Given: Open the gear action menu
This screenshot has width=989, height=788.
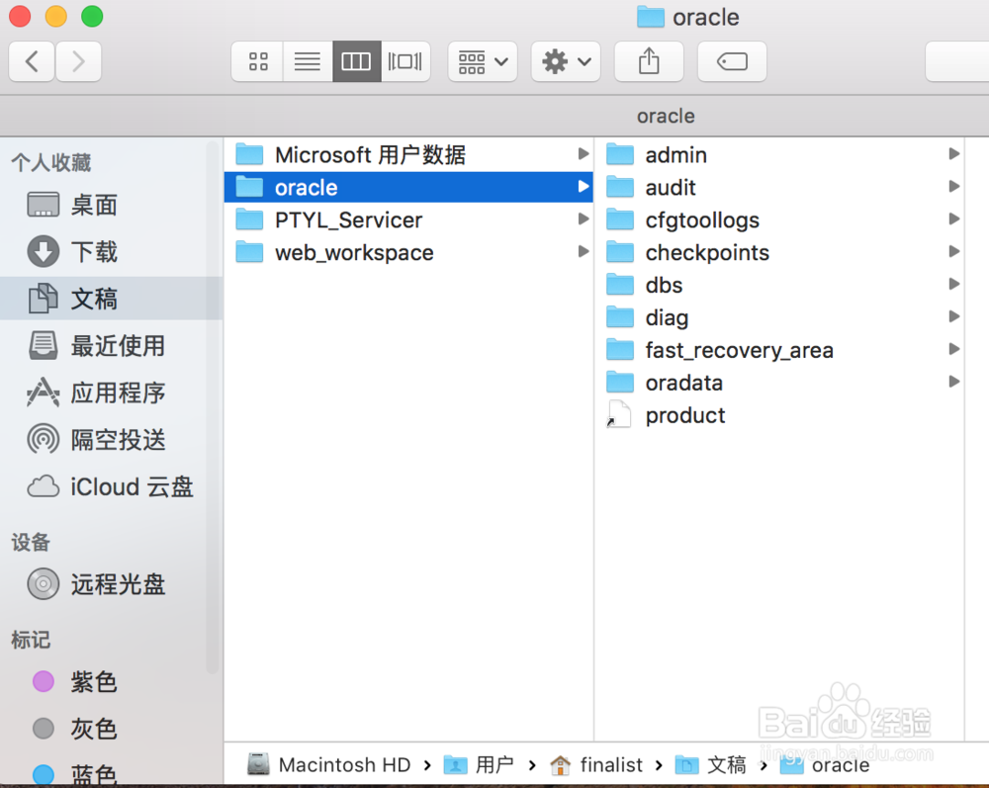Looking at the screenshot, I should (566, 61).
